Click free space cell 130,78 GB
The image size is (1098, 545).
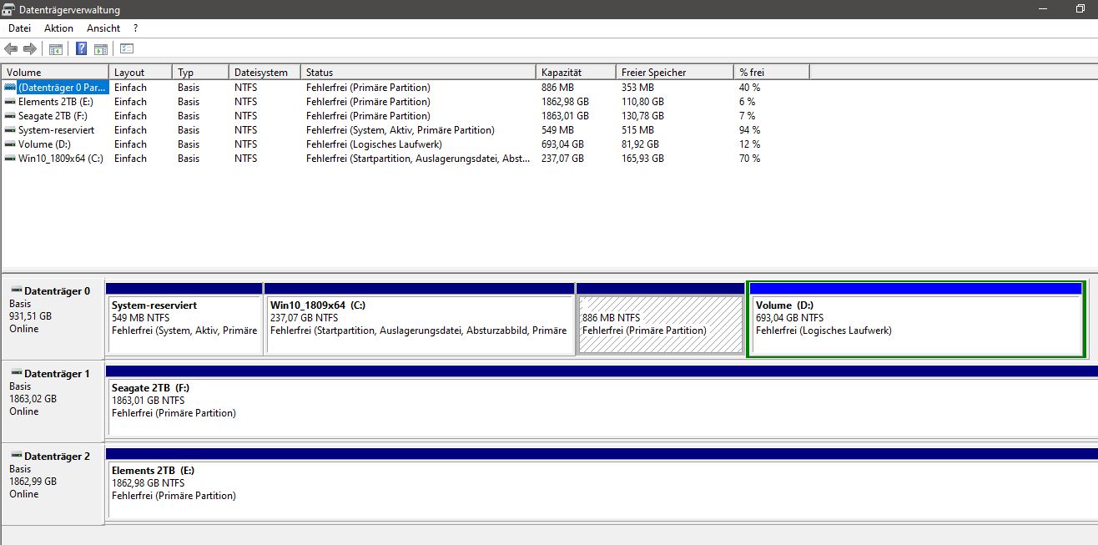[x=642, y=116]
